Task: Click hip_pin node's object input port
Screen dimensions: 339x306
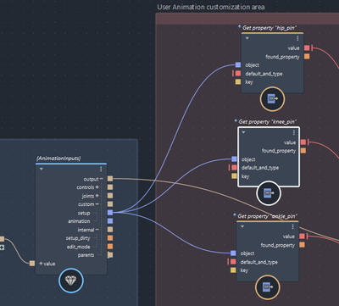Action: pos(238,65)
